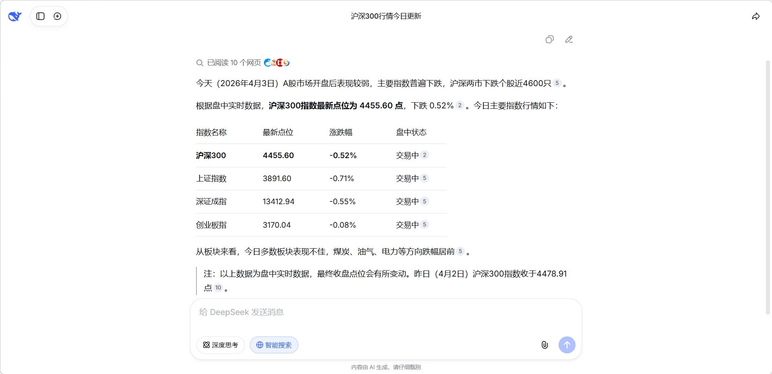Open citation 2 after 下跌 0.52%
This screenshot has width=772, height=374.
pyautogui.click(x=460, y=105)
